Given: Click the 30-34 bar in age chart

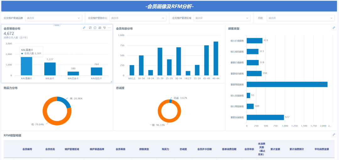Looking at the screenshot, I should (179, 61).
